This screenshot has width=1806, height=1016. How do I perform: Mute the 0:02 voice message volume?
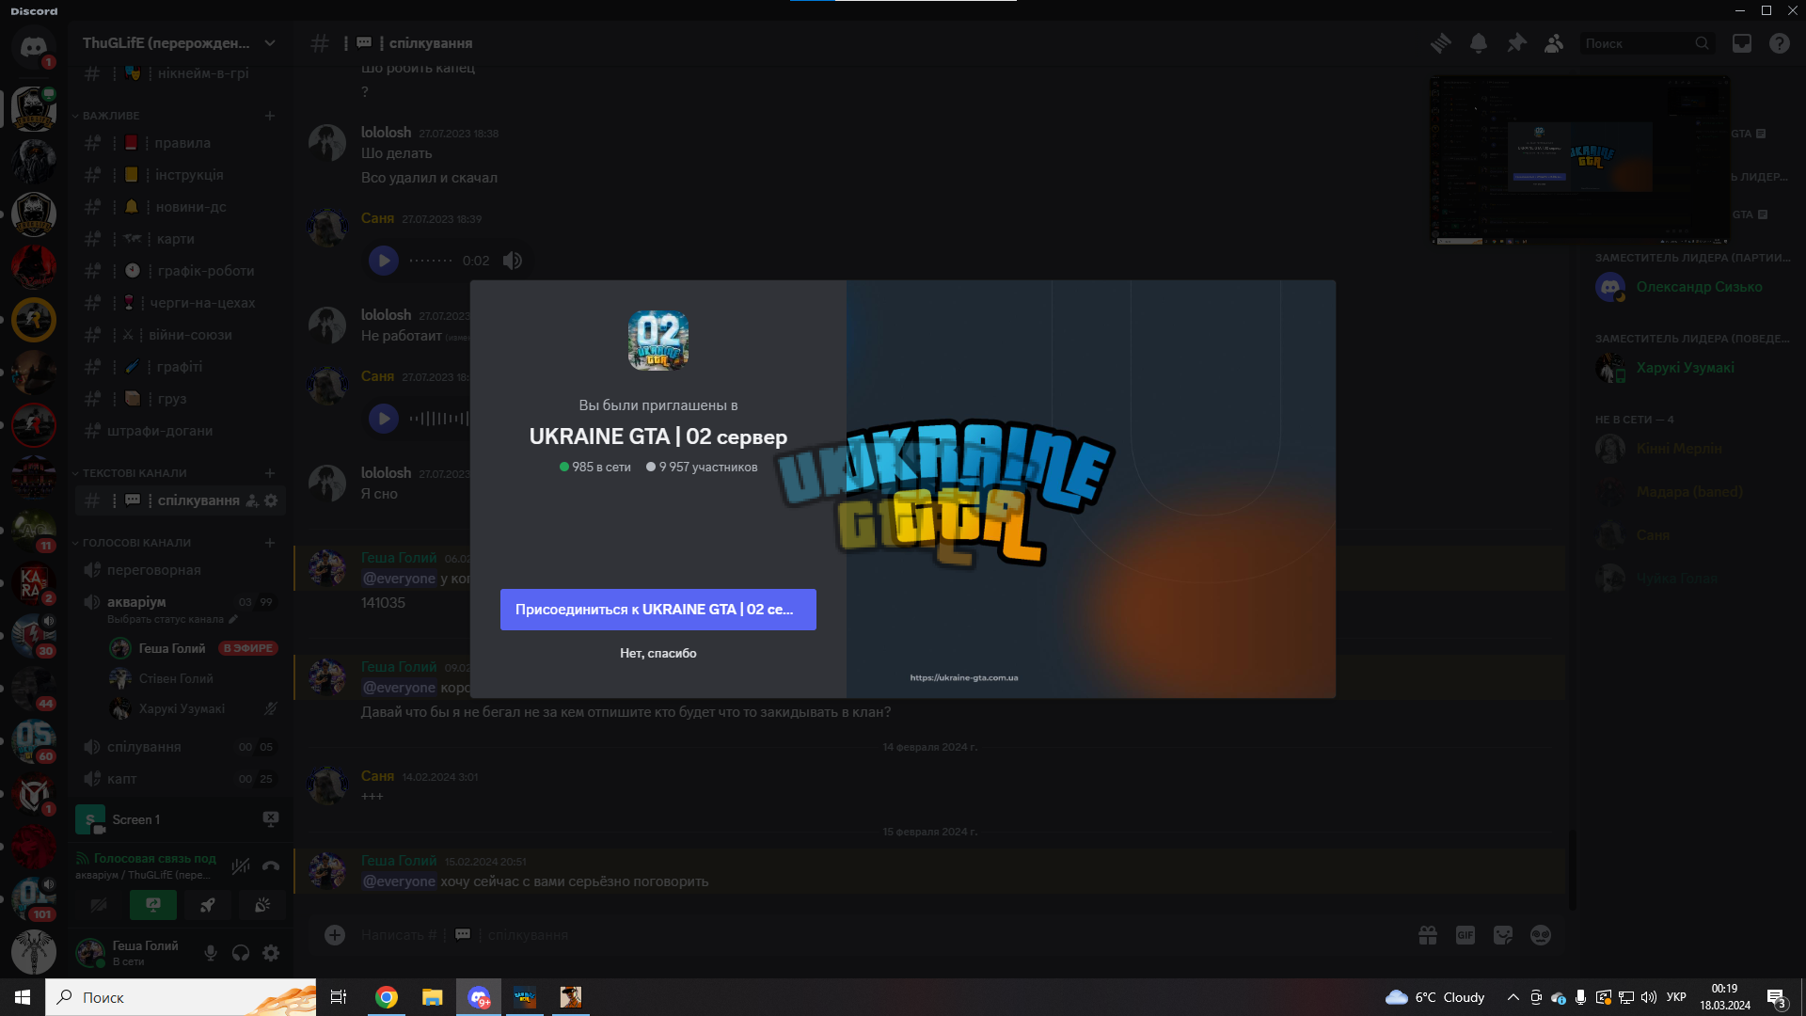(513, 261)
